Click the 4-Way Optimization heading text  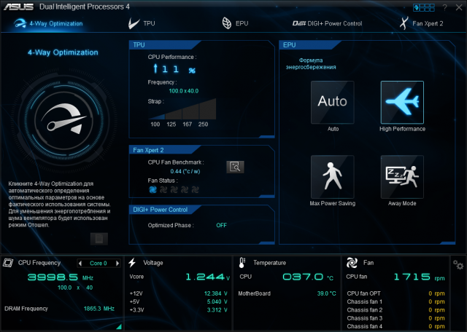pyautogui.click(x=63, y=52)
